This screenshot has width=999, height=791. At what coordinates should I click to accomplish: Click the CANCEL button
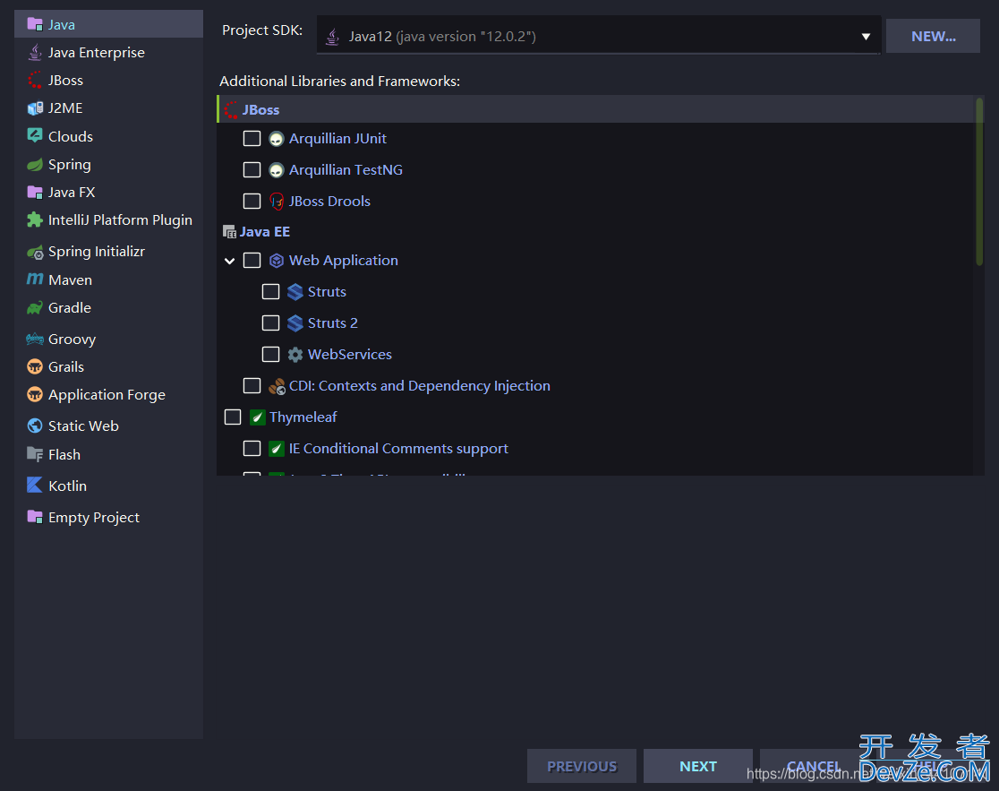pyautogui.click(x=814, y=766)
